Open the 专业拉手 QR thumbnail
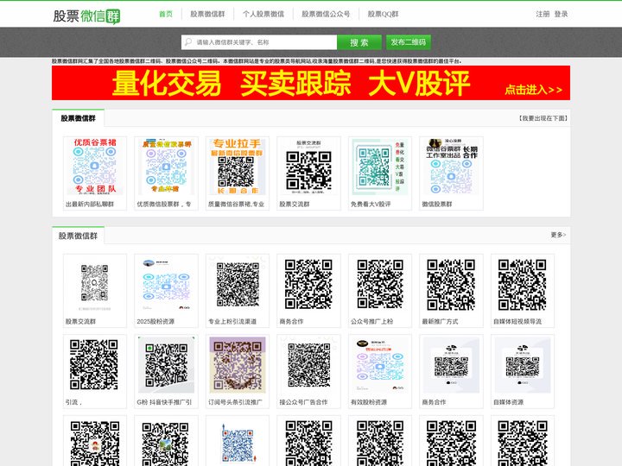This screenshot has height=466, width=622. tap(238, 167)
